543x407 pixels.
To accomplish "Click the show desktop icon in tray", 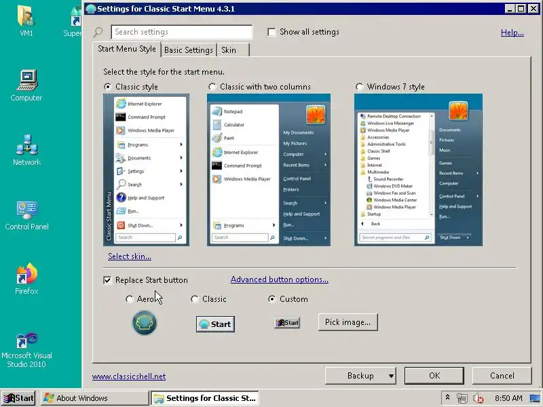I will coord(535,398).
